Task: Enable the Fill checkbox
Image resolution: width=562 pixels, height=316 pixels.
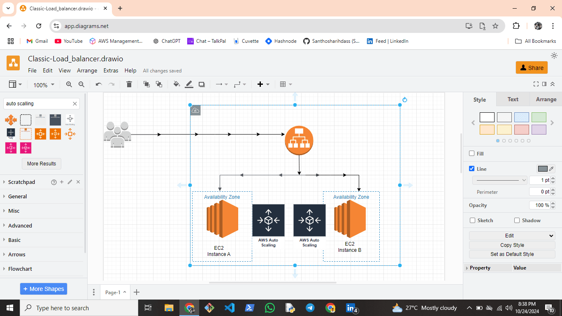Action: pyautogui.click(x=472, y=153)
